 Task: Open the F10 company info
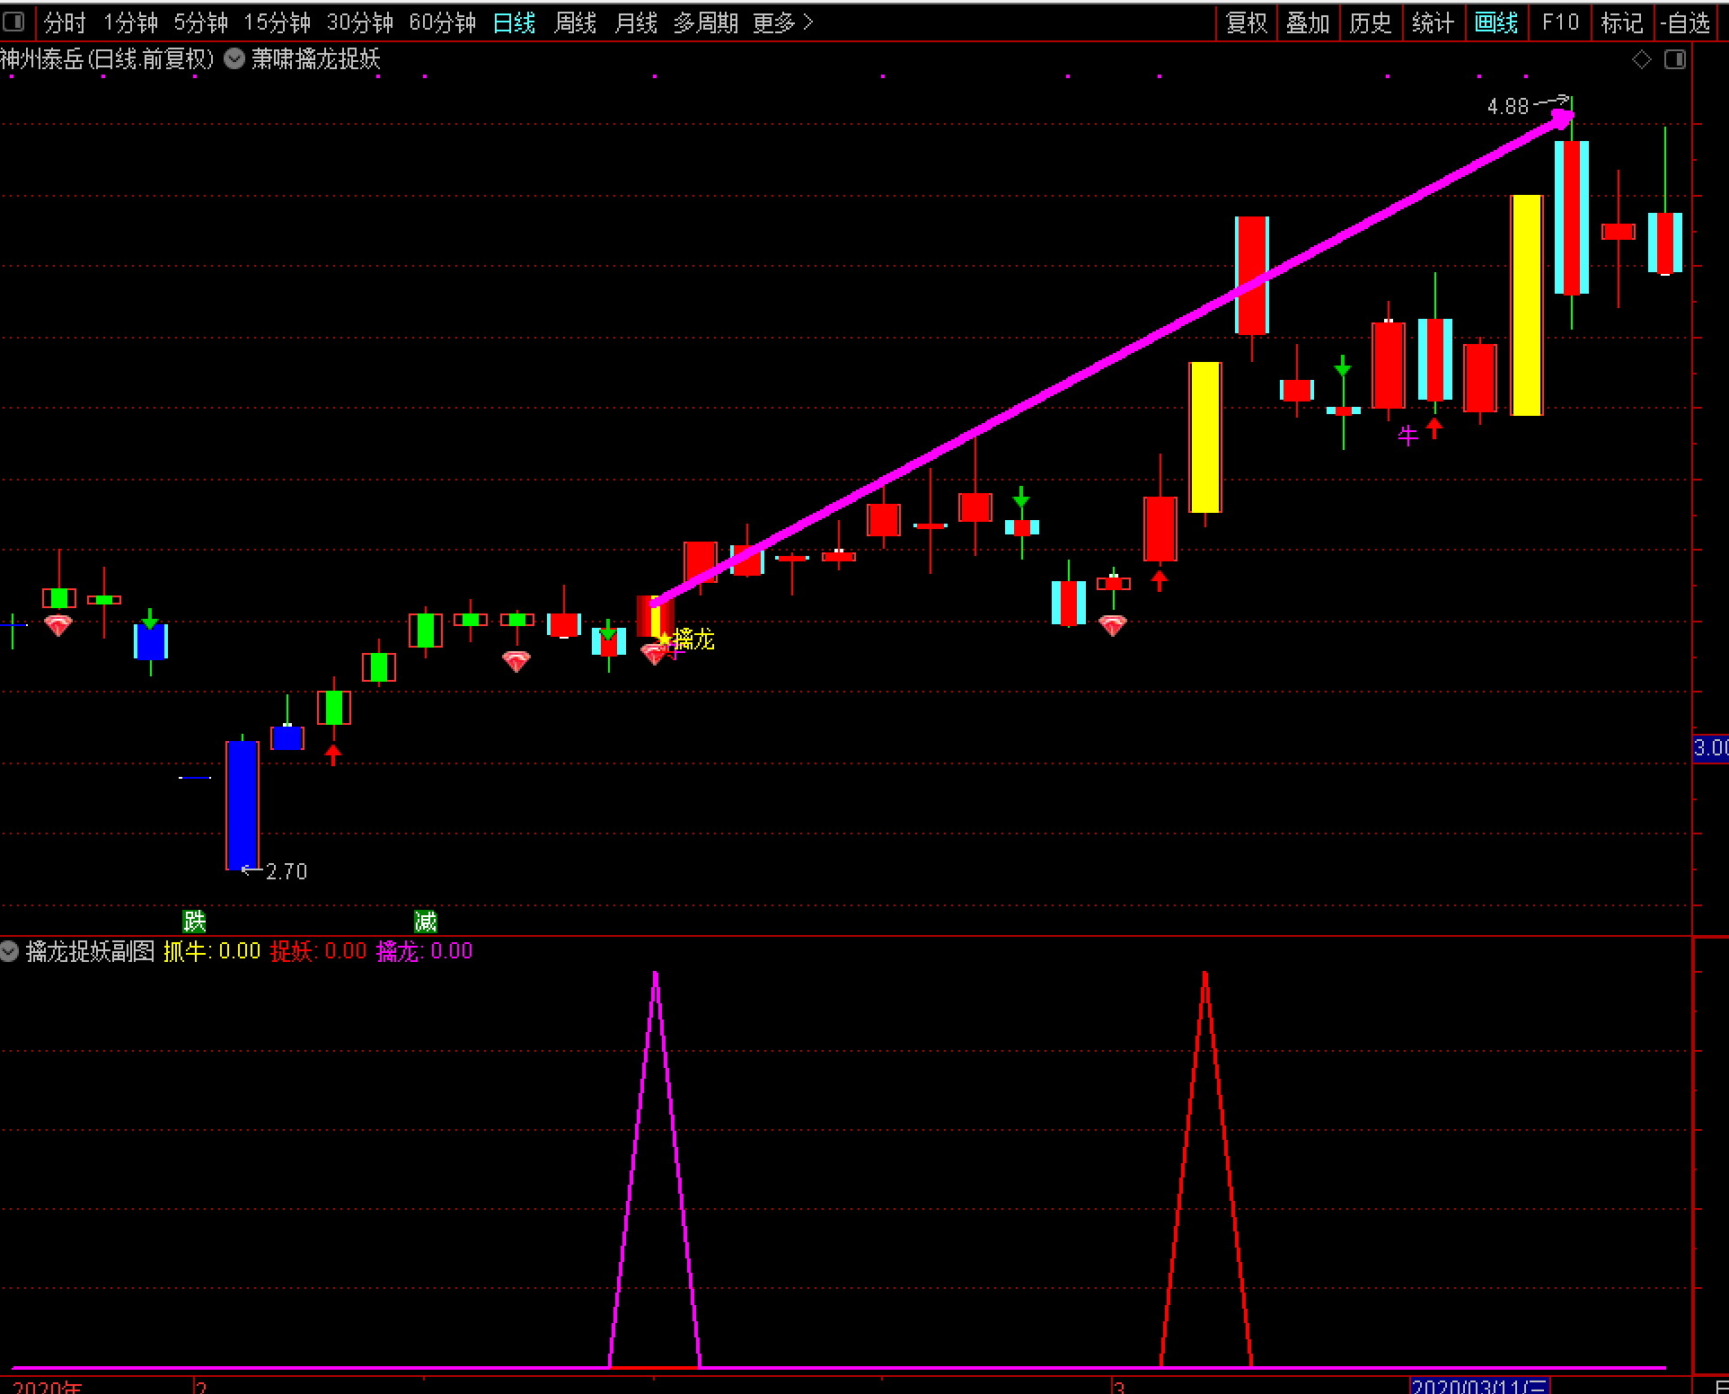[1559, 22]
